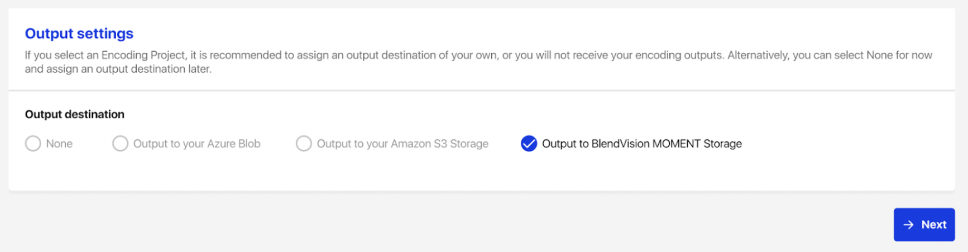Click 'Output to your Azure Blob' label
This screenshot has width=968, height=252.
pos(197,144)
